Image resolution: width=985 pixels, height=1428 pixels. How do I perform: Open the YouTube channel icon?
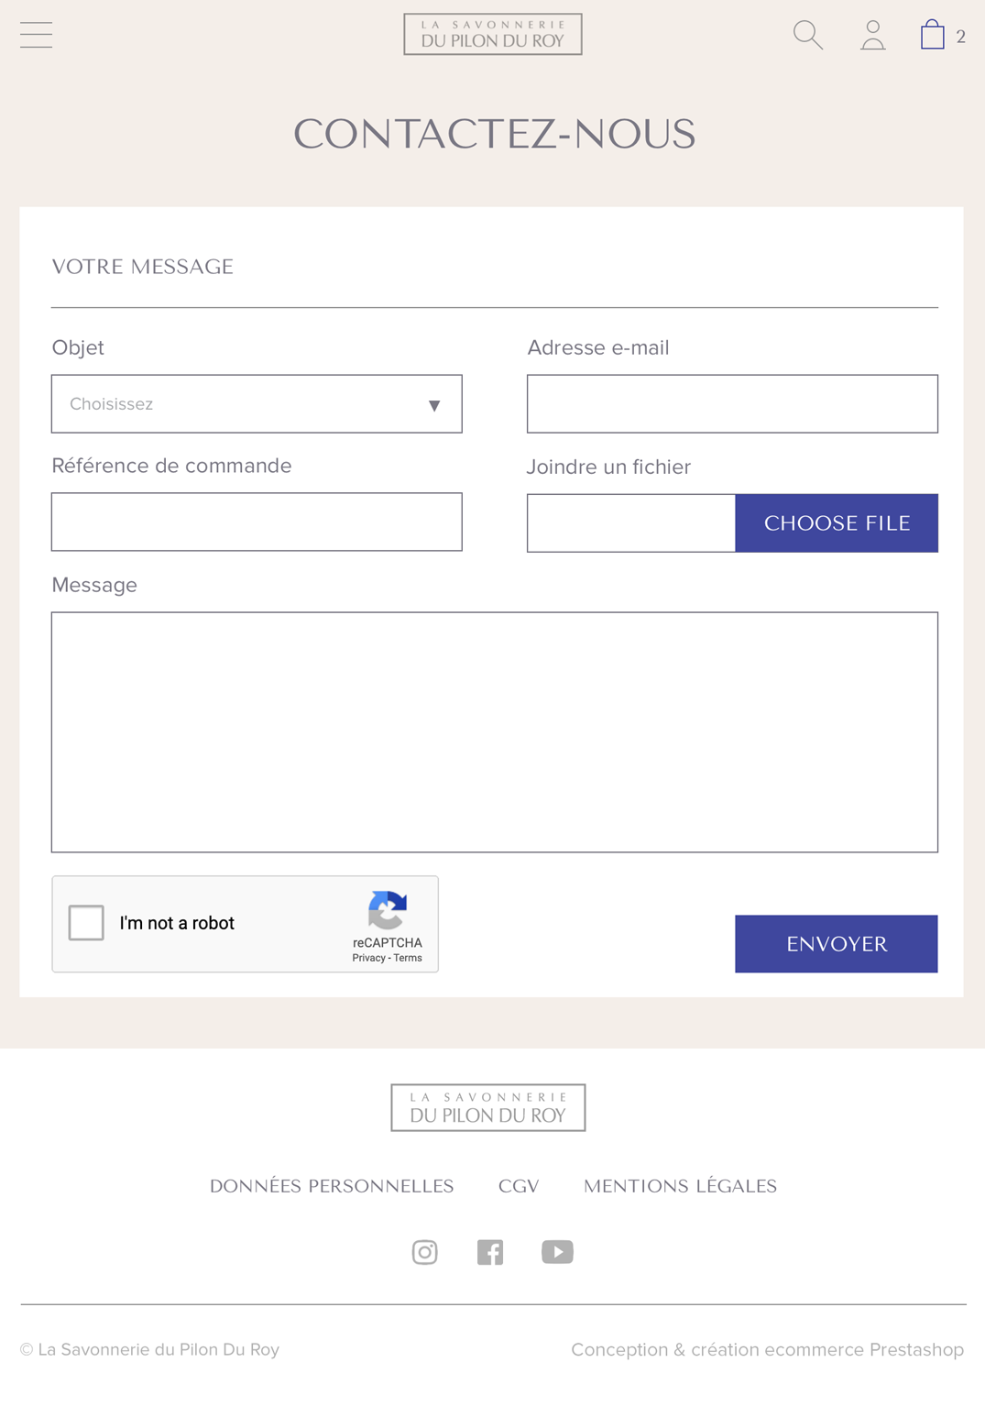557,1252
